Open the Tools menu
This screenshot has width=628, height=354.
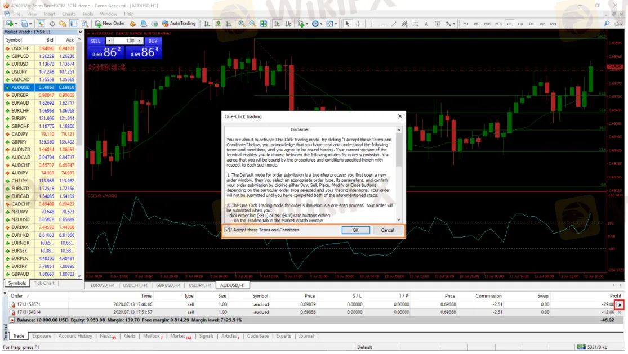tap(87, 14)
